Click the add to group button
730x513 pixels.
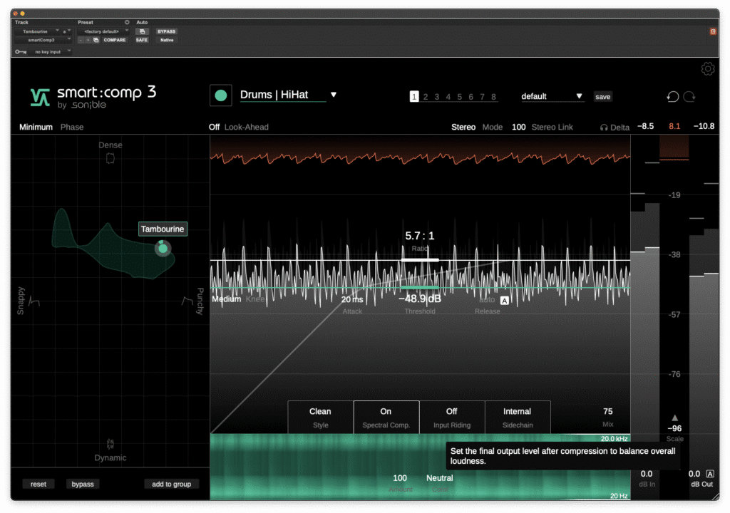click(x=171, y=484)
